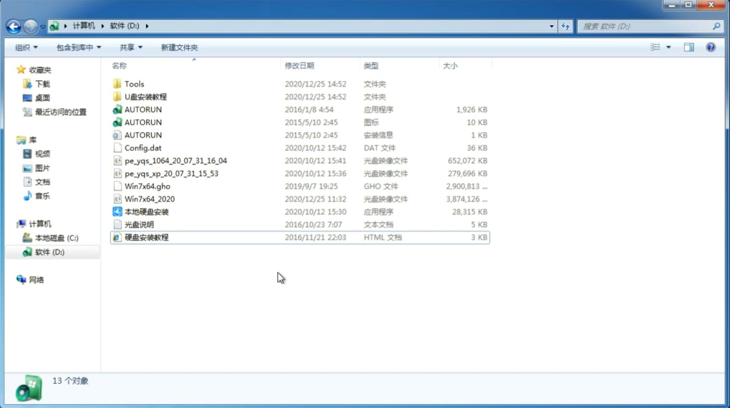Search files using search box
Image resolution: width=730 pixels, height=408 pixels.
(x=647, y=26)
